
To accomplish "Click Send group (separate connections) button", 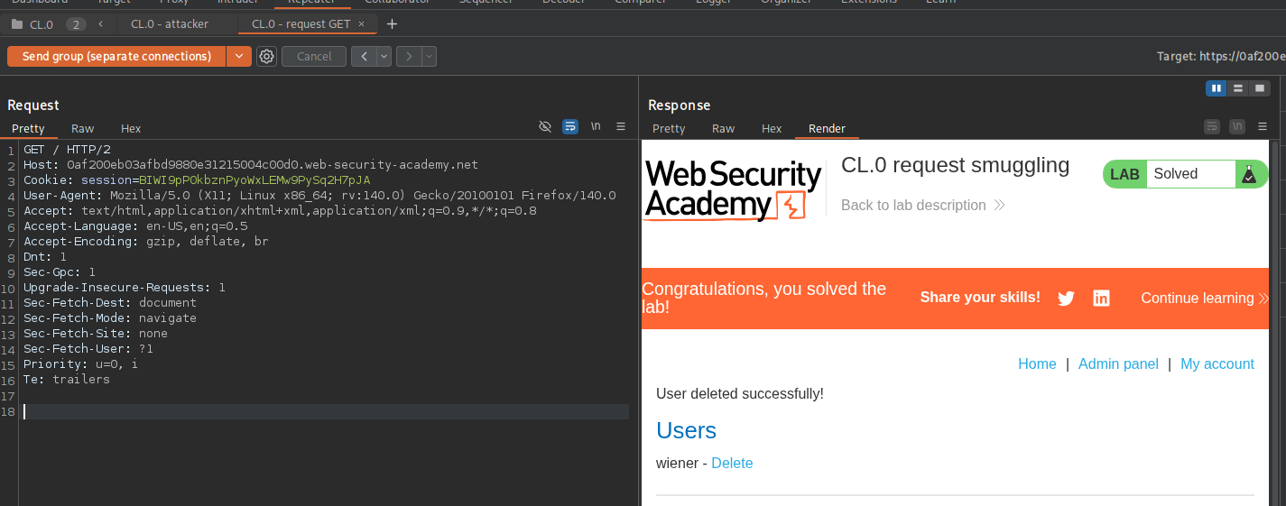I will (x=116, y=57).
